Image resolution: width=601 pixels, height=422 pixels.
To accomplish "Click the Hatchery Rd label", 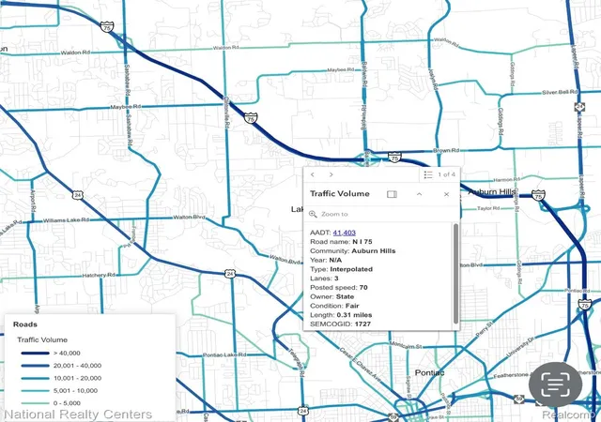I will point(99,275).
